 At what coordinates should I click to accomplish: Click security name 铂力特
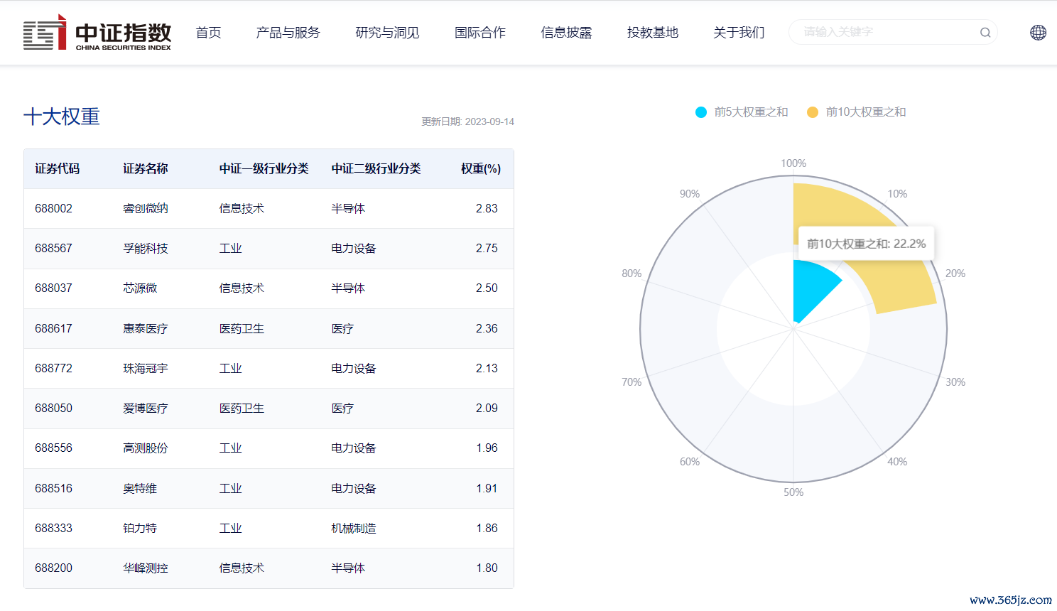pos(140,529)
